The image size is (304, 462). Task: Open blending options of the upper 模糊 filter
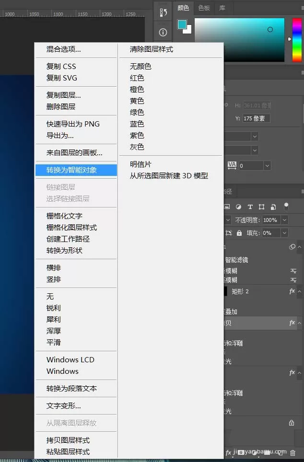point(293,270)
